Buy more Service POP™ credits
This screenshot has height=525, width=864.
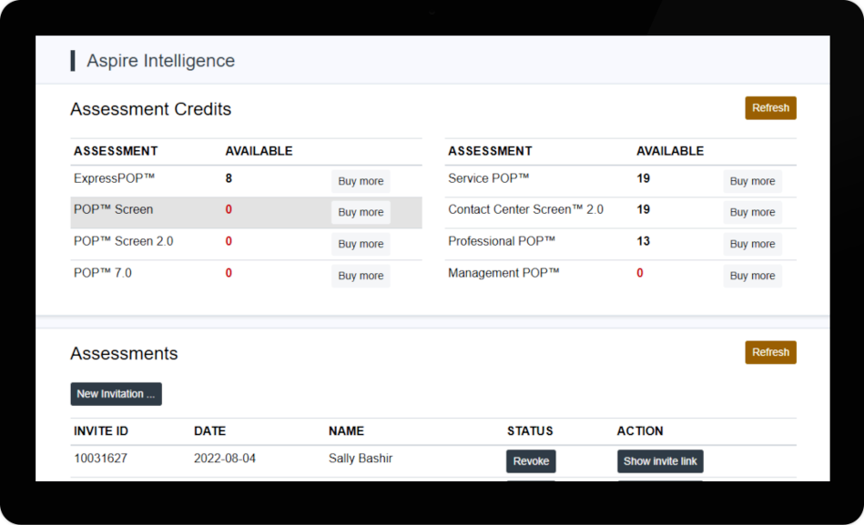(x=752, y=181)
